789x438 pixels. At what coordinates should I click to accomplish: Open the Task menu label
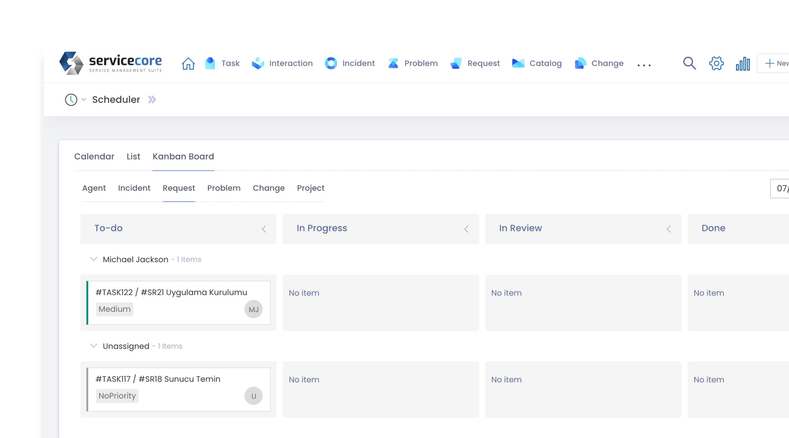[230, 63]
